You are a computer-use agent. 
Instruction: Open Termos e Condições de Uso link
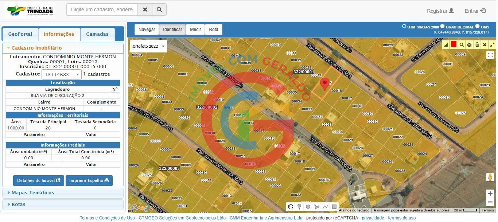click(107, 218)
